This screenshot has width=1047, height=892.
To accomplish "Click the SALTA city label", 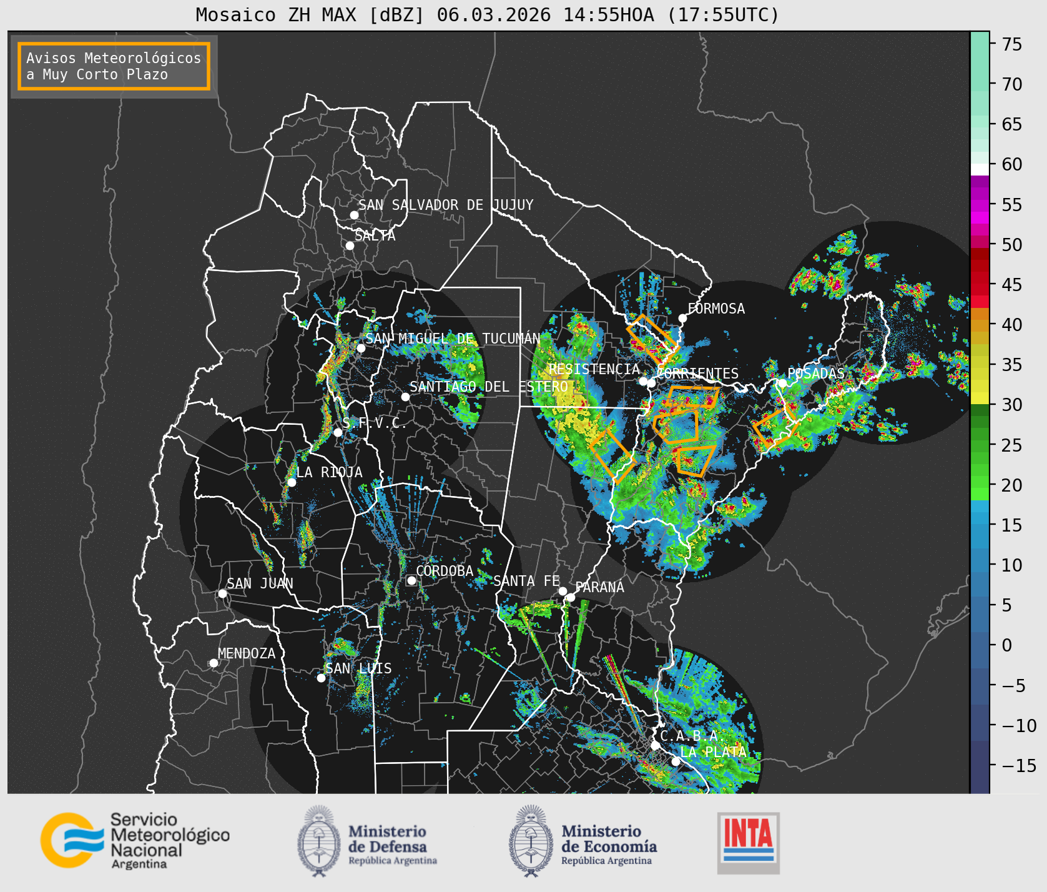I will tap(375, 235).
